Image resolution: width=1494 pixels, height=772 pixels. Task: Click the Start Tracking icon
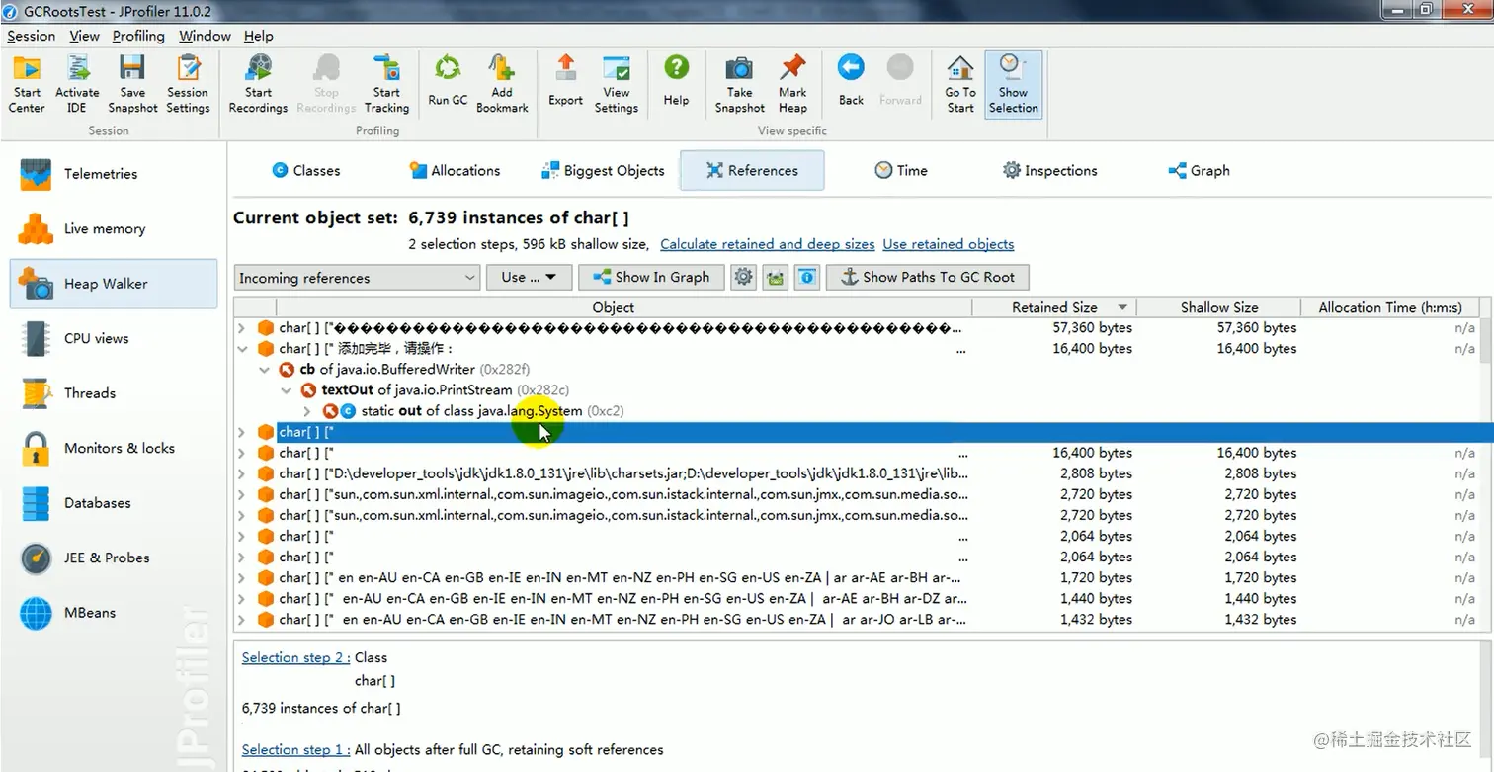pyautogui.click(x=386, y=83)
